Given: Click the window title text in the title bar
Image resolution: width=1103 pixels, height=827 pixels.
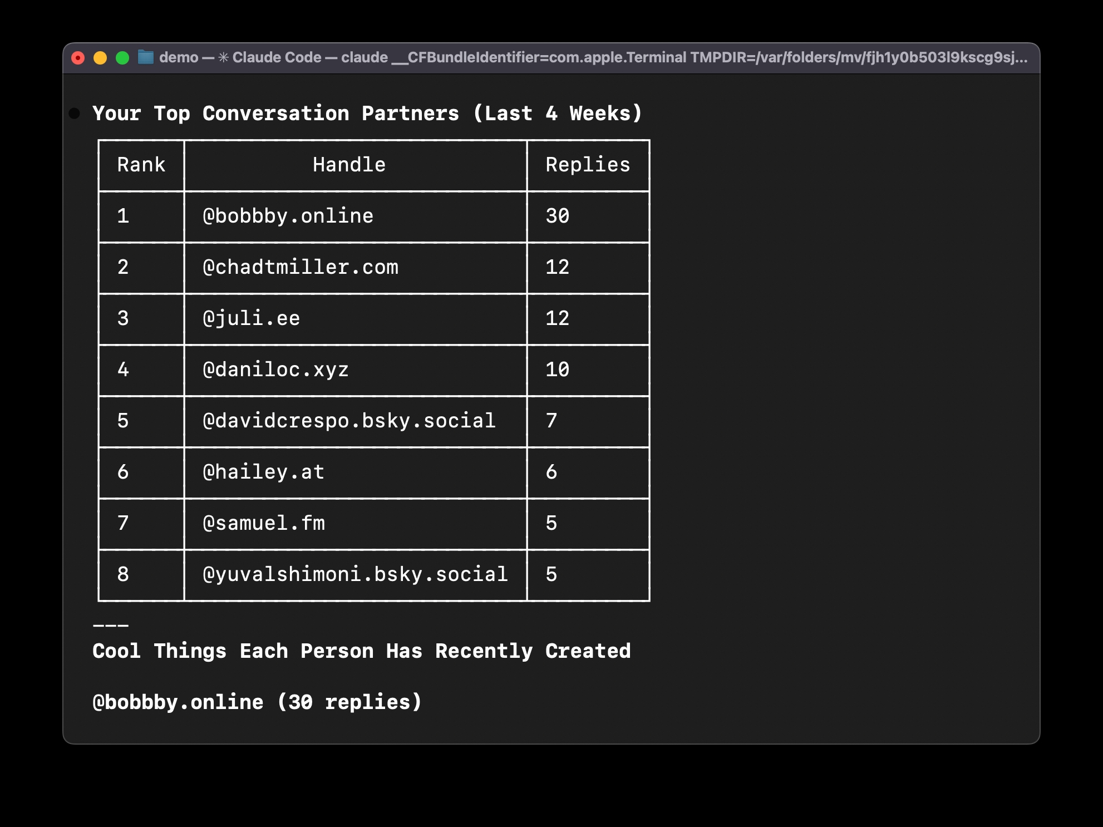Looking at the screenshot, I should pos(593,57).
